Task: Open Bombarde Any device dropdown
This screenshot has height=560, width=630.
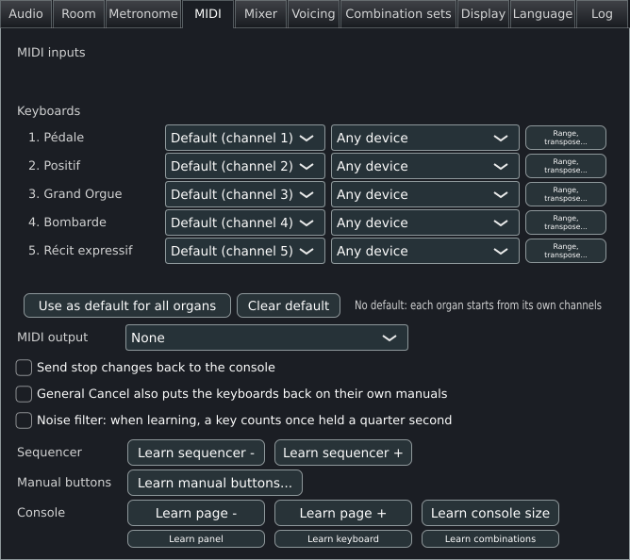Action: (425, 222)
